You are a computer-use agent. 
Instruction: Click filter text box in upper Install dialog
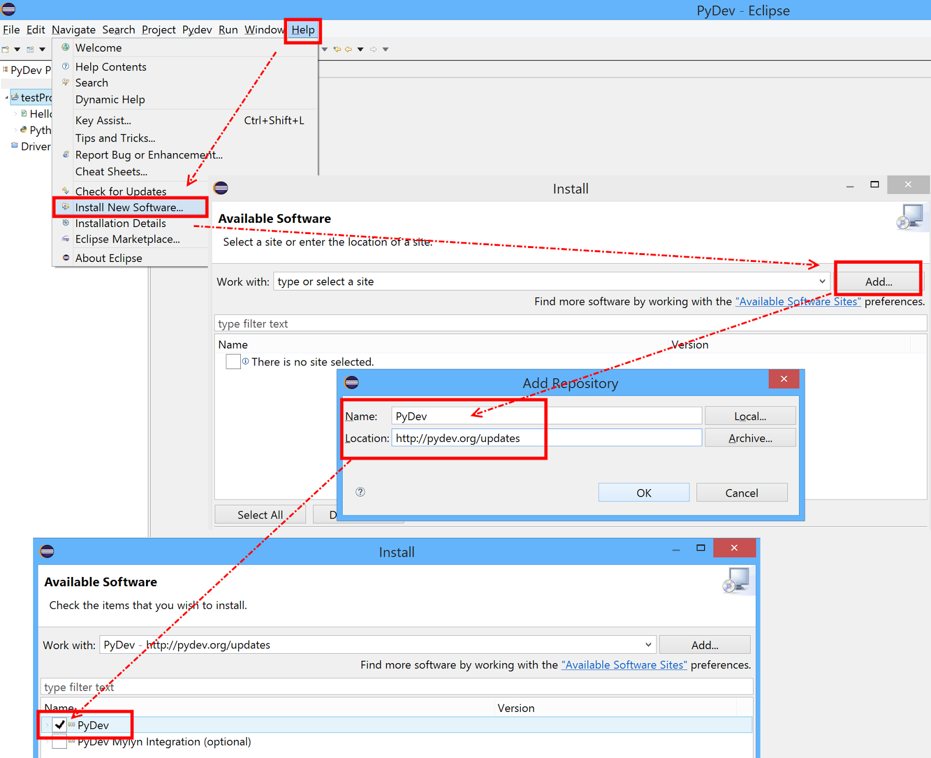pyautogui.click(x=570, y=324)
